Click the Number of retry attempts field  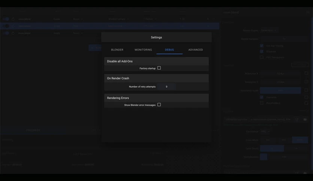point(167,86)
